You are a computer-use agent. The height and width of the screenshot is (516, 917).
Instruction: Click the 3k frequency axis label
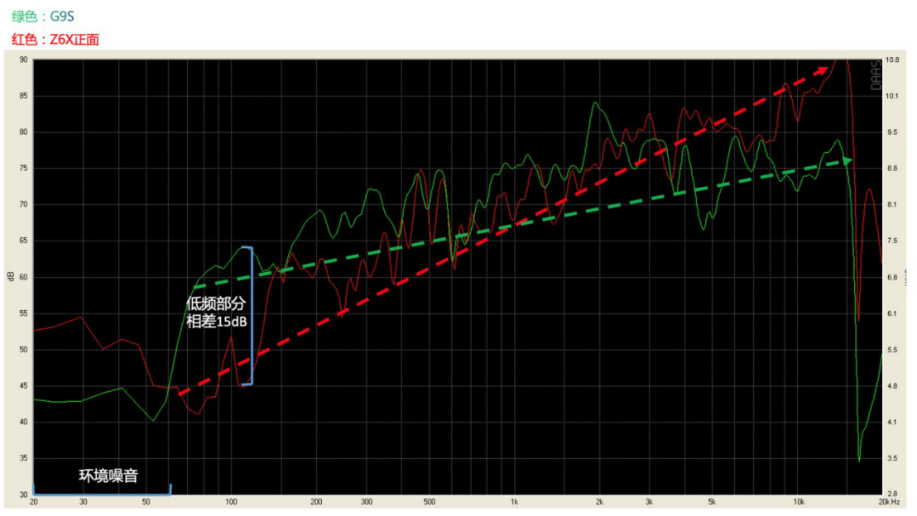click(649, 502)
